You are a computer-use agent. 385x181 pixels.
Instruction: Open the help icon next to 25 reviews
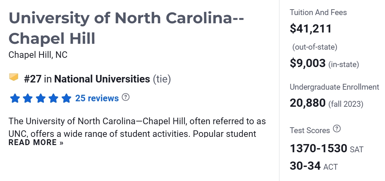tap(126, 98)
